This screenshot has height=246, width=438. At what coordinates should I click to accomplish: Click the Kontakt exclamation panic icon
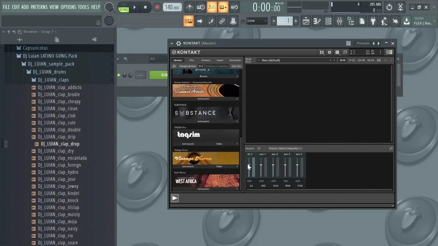[380, 52]
